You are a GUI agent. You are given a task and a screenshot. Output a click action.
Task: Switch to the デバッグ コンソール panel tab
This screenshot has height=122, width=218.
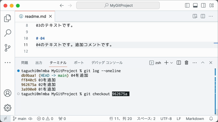pos(107,63)
